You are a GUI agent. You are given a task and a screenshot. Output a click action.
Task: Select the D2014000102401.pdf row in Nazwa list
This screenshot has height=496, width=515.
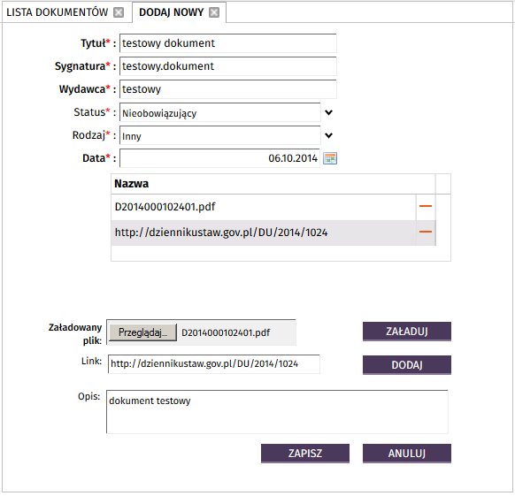coord(264,207)
